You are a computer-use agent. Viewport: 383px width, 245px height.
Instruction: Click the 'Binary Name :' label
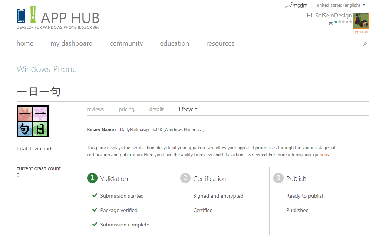102,130
